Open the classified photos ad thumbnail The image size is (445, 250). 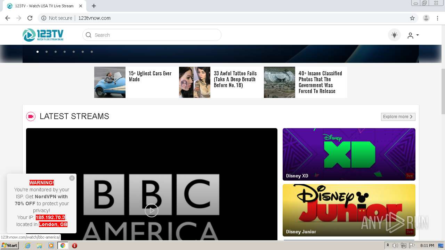(x=280, y=82)
